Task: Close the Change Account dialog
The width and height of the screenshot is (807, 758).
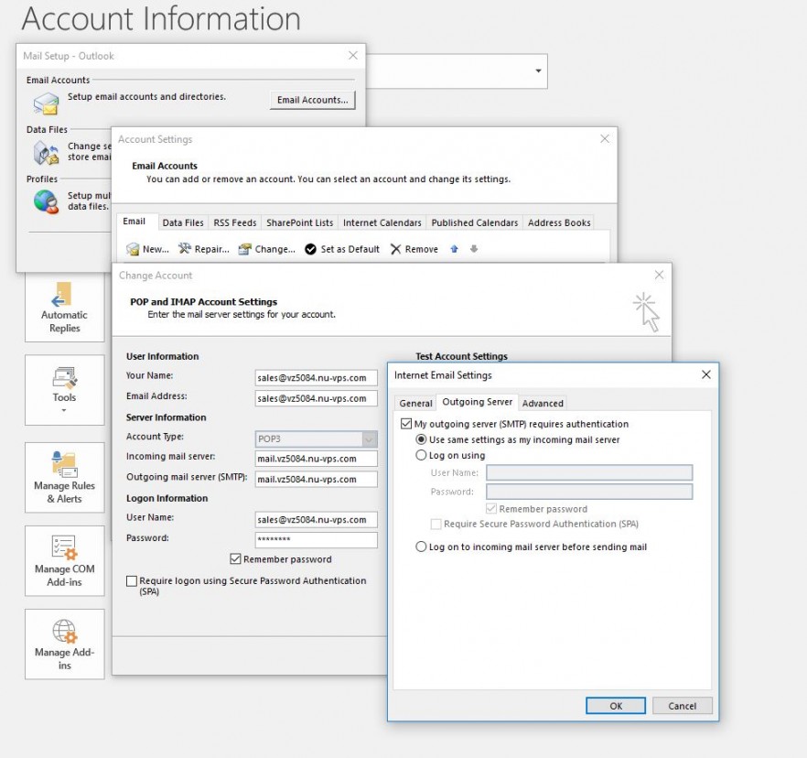Action: 659,275
